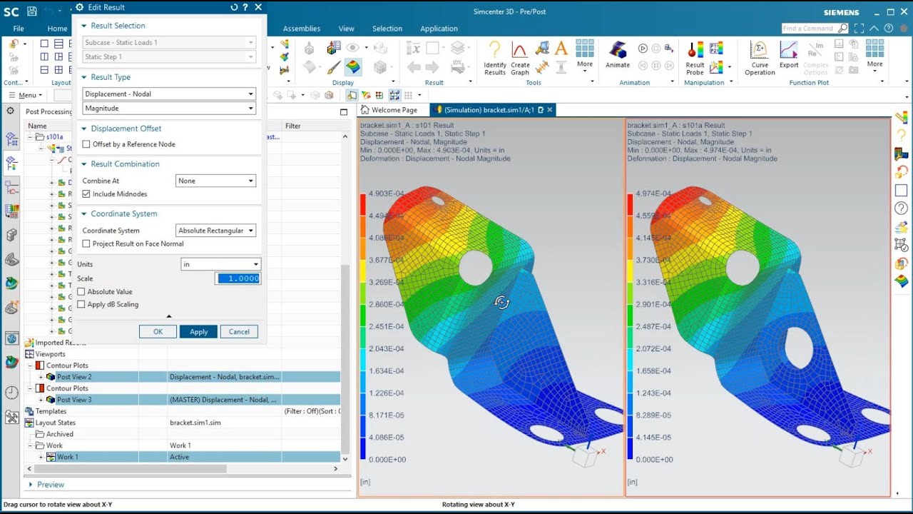The height and width of the screenshot is (514, 913).
Task: Click the Save icon in title bar
Action: click(31, 11)
